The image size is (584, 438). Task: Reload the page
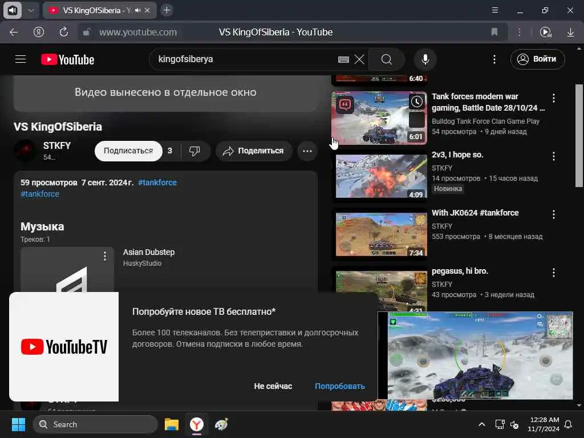64,33
